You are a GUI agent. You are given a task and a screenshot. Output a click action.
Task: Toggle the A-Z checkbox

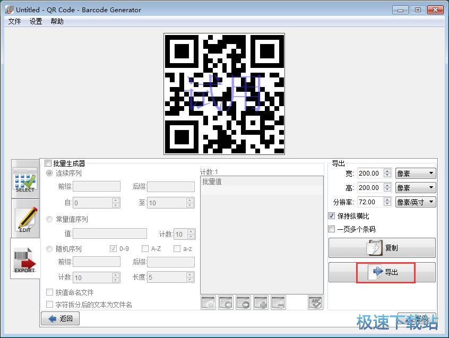[145, 248]
